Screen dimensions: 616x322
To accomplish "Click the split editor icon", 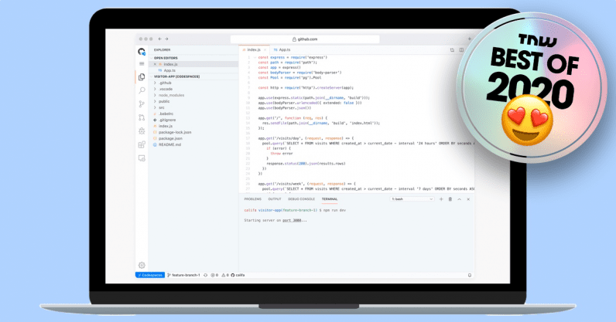I will (x=461, y=50).
